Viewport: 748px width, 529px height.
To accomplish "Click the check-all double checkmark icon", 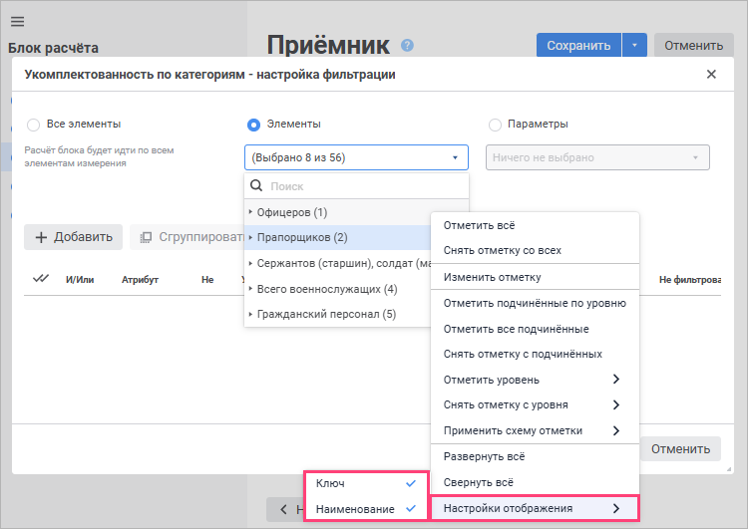I will pos(41,279).
